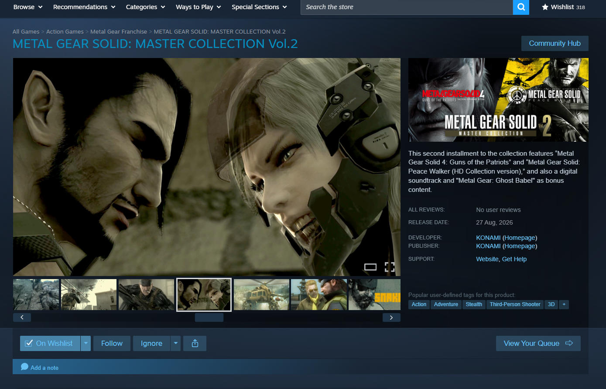The image size is (606, 389).
Task: Click the All Games breadcrumb
Action: click(x=26, y=31)
